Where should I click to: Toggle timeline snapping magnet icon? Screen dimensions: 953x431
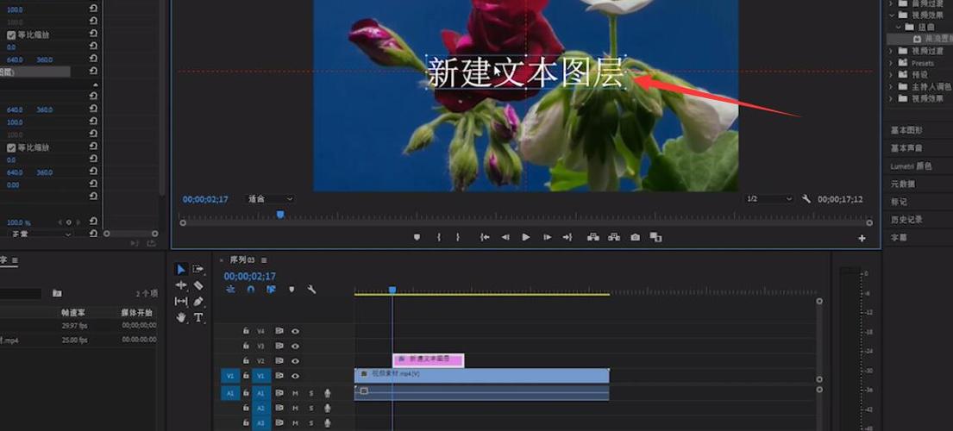click(251, 290)
